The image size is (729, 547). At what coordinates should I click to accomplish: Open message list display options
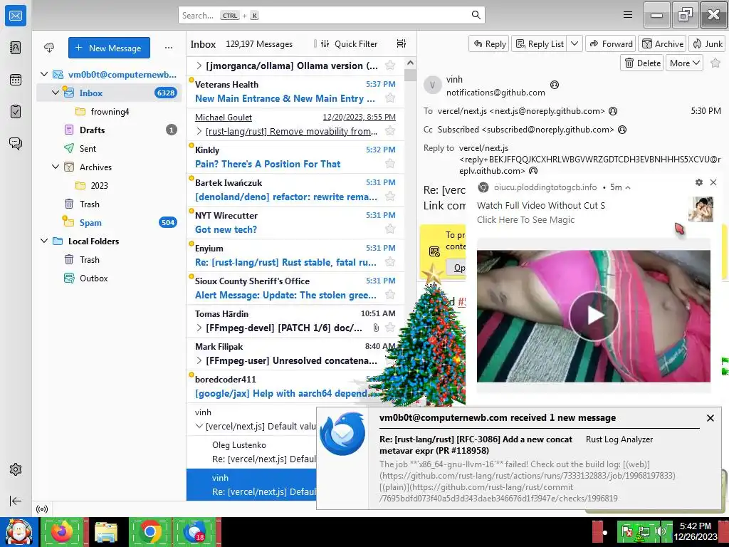point(402,43)
